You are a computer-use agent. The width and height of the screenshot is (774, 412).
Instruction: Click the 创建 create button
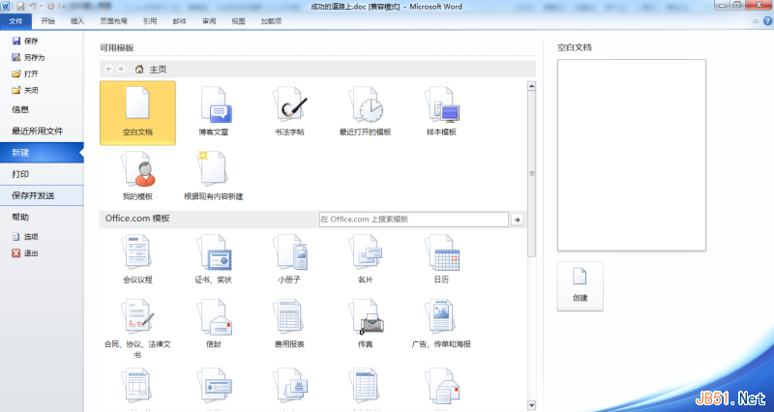tap(580, 286)
